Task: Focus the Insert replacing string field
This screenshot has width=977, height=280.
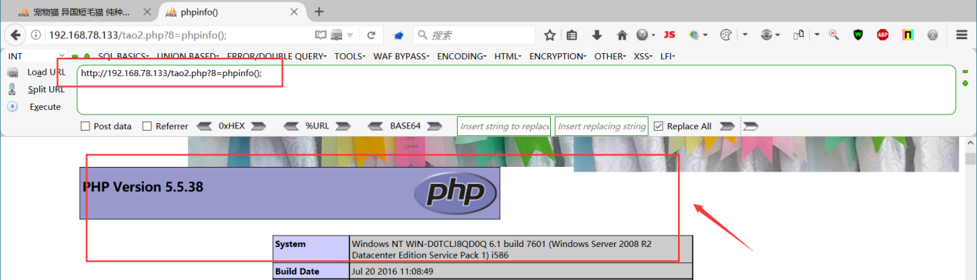Action: (x=602, y=126)
